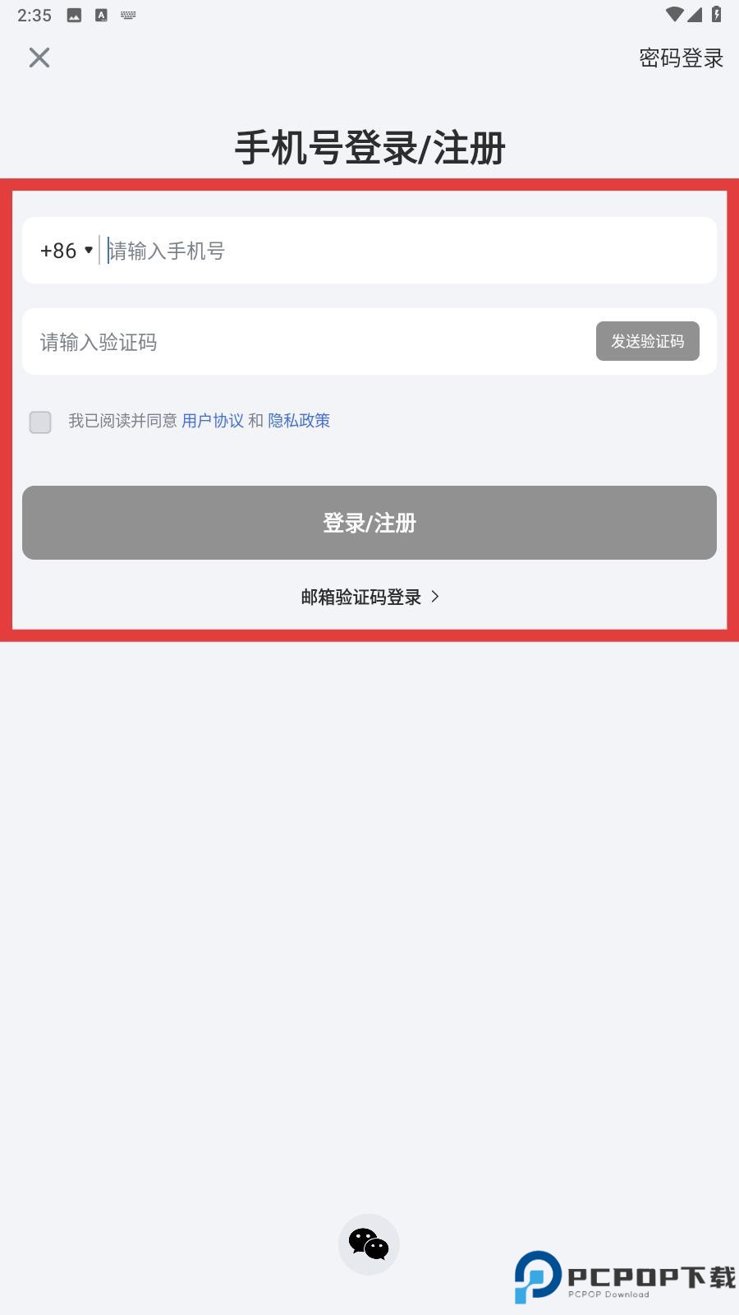The width and height of the screenshot is (739, 1315).
Task: Tap the Wi-Fi signal status icon
Action: [674, 14]
